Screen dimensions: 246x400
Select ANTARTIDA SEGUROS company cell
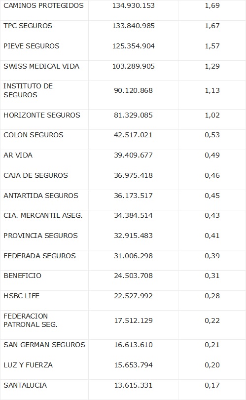pos(41,196)
